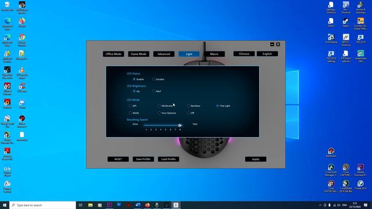The image size is (372, 209).
Task: Open the notification center icon
Action: pyautogui.click(x=366, y=205)
